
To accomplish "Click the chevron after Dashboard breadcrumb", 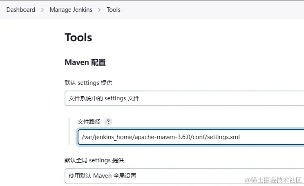I will (x=42, y=10).
